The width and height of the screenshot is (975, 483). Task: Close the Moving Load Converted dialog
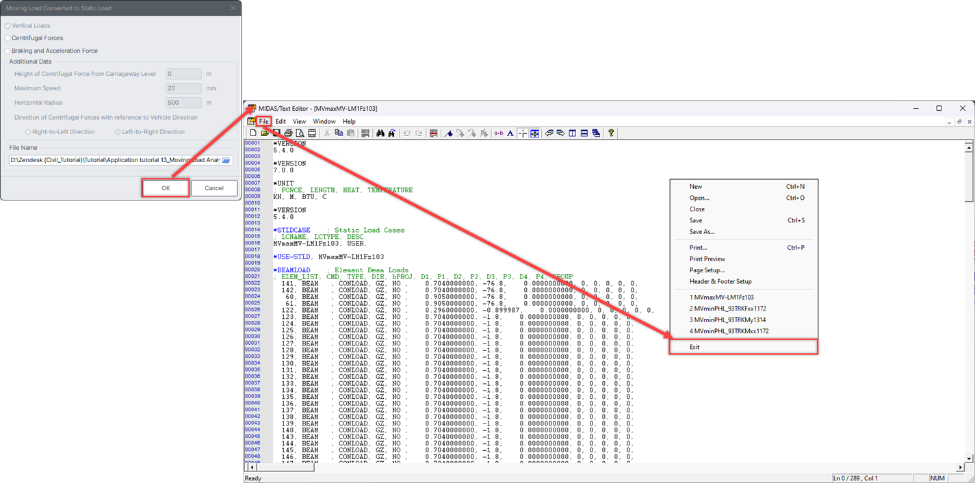[x=233, y=8]
